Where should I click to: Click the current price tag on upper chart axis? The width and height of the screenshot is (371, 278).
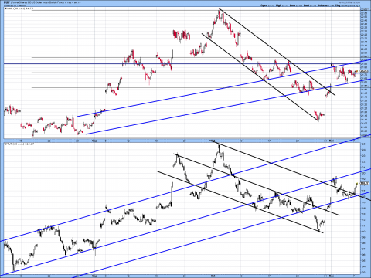pos(364,71)
